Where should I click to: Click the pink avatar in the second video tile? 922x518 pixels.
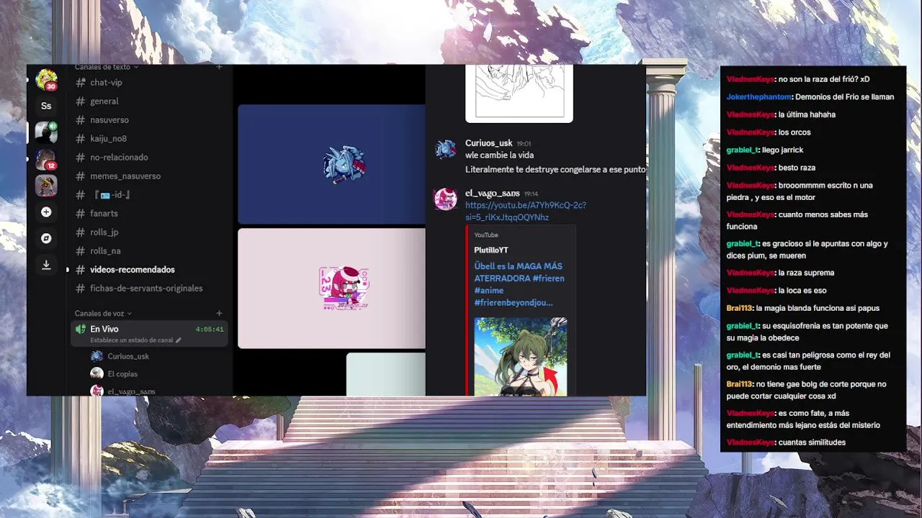tap(344, 288)
